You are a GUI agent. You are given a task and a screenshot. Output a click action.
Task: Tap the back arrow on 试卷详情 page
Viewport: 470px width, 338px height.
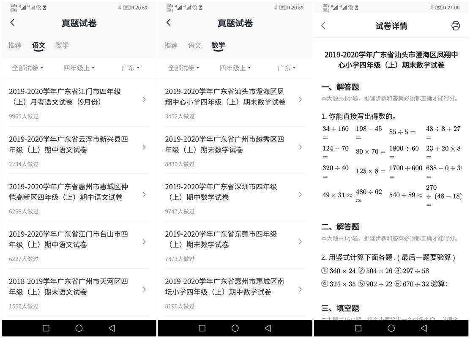pyautogui.click(x=323, y=25)
